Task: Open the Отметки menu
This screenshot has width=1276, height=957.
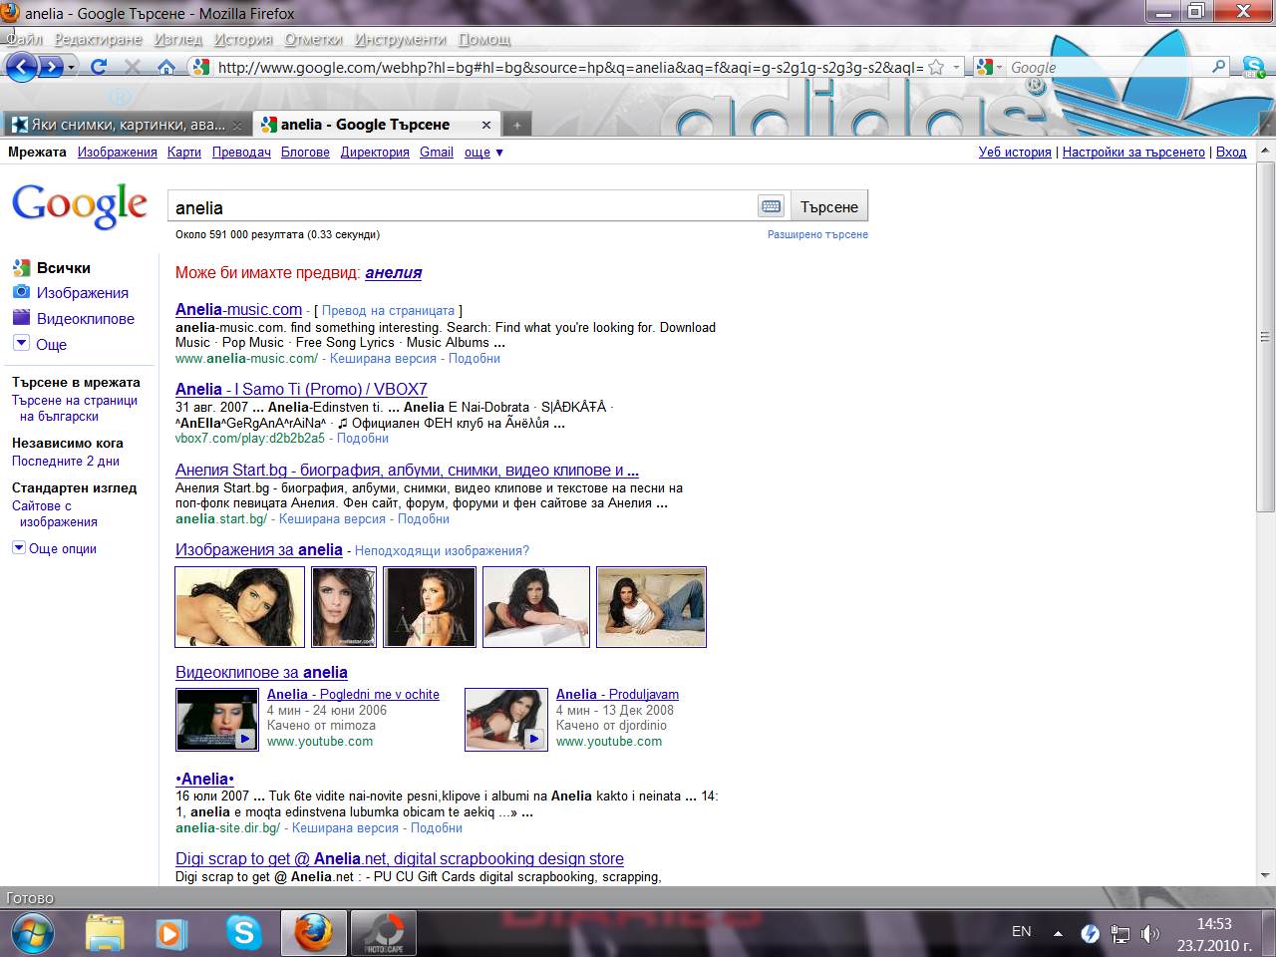Action: point(313,39)
